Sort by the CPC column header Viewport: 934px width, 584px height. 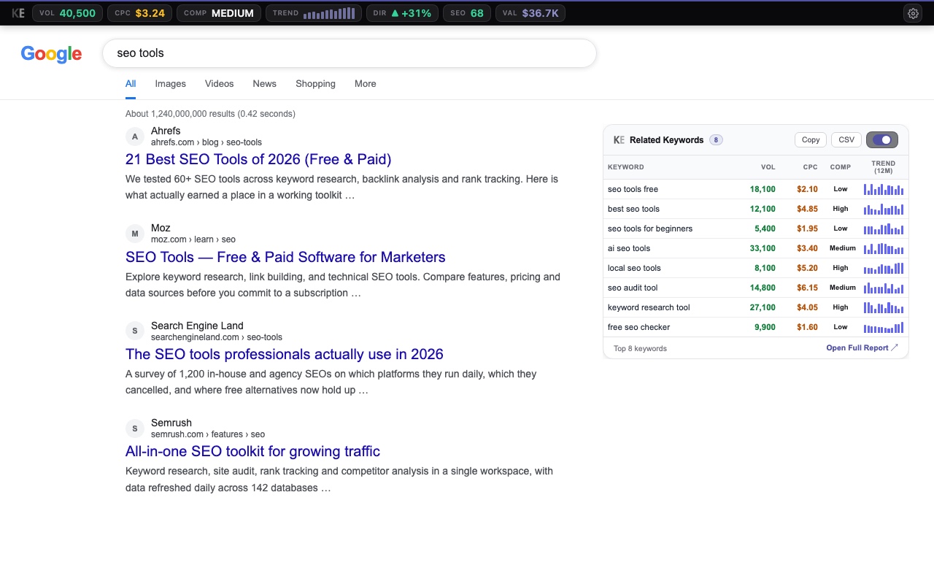click(811, 167)
